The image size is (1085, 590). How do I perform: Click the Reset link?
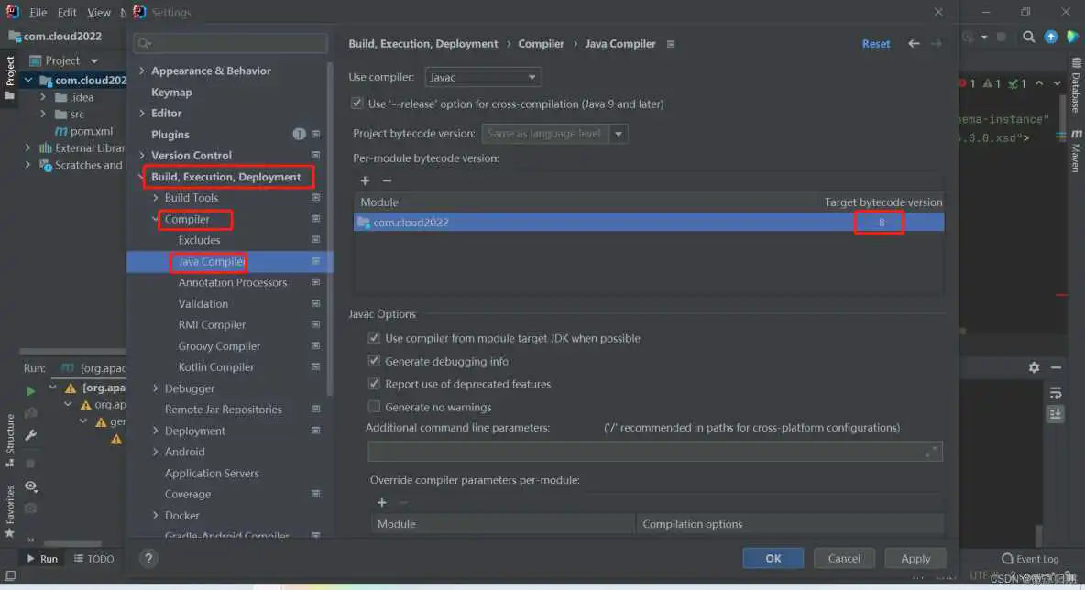(x=875, y=44)
